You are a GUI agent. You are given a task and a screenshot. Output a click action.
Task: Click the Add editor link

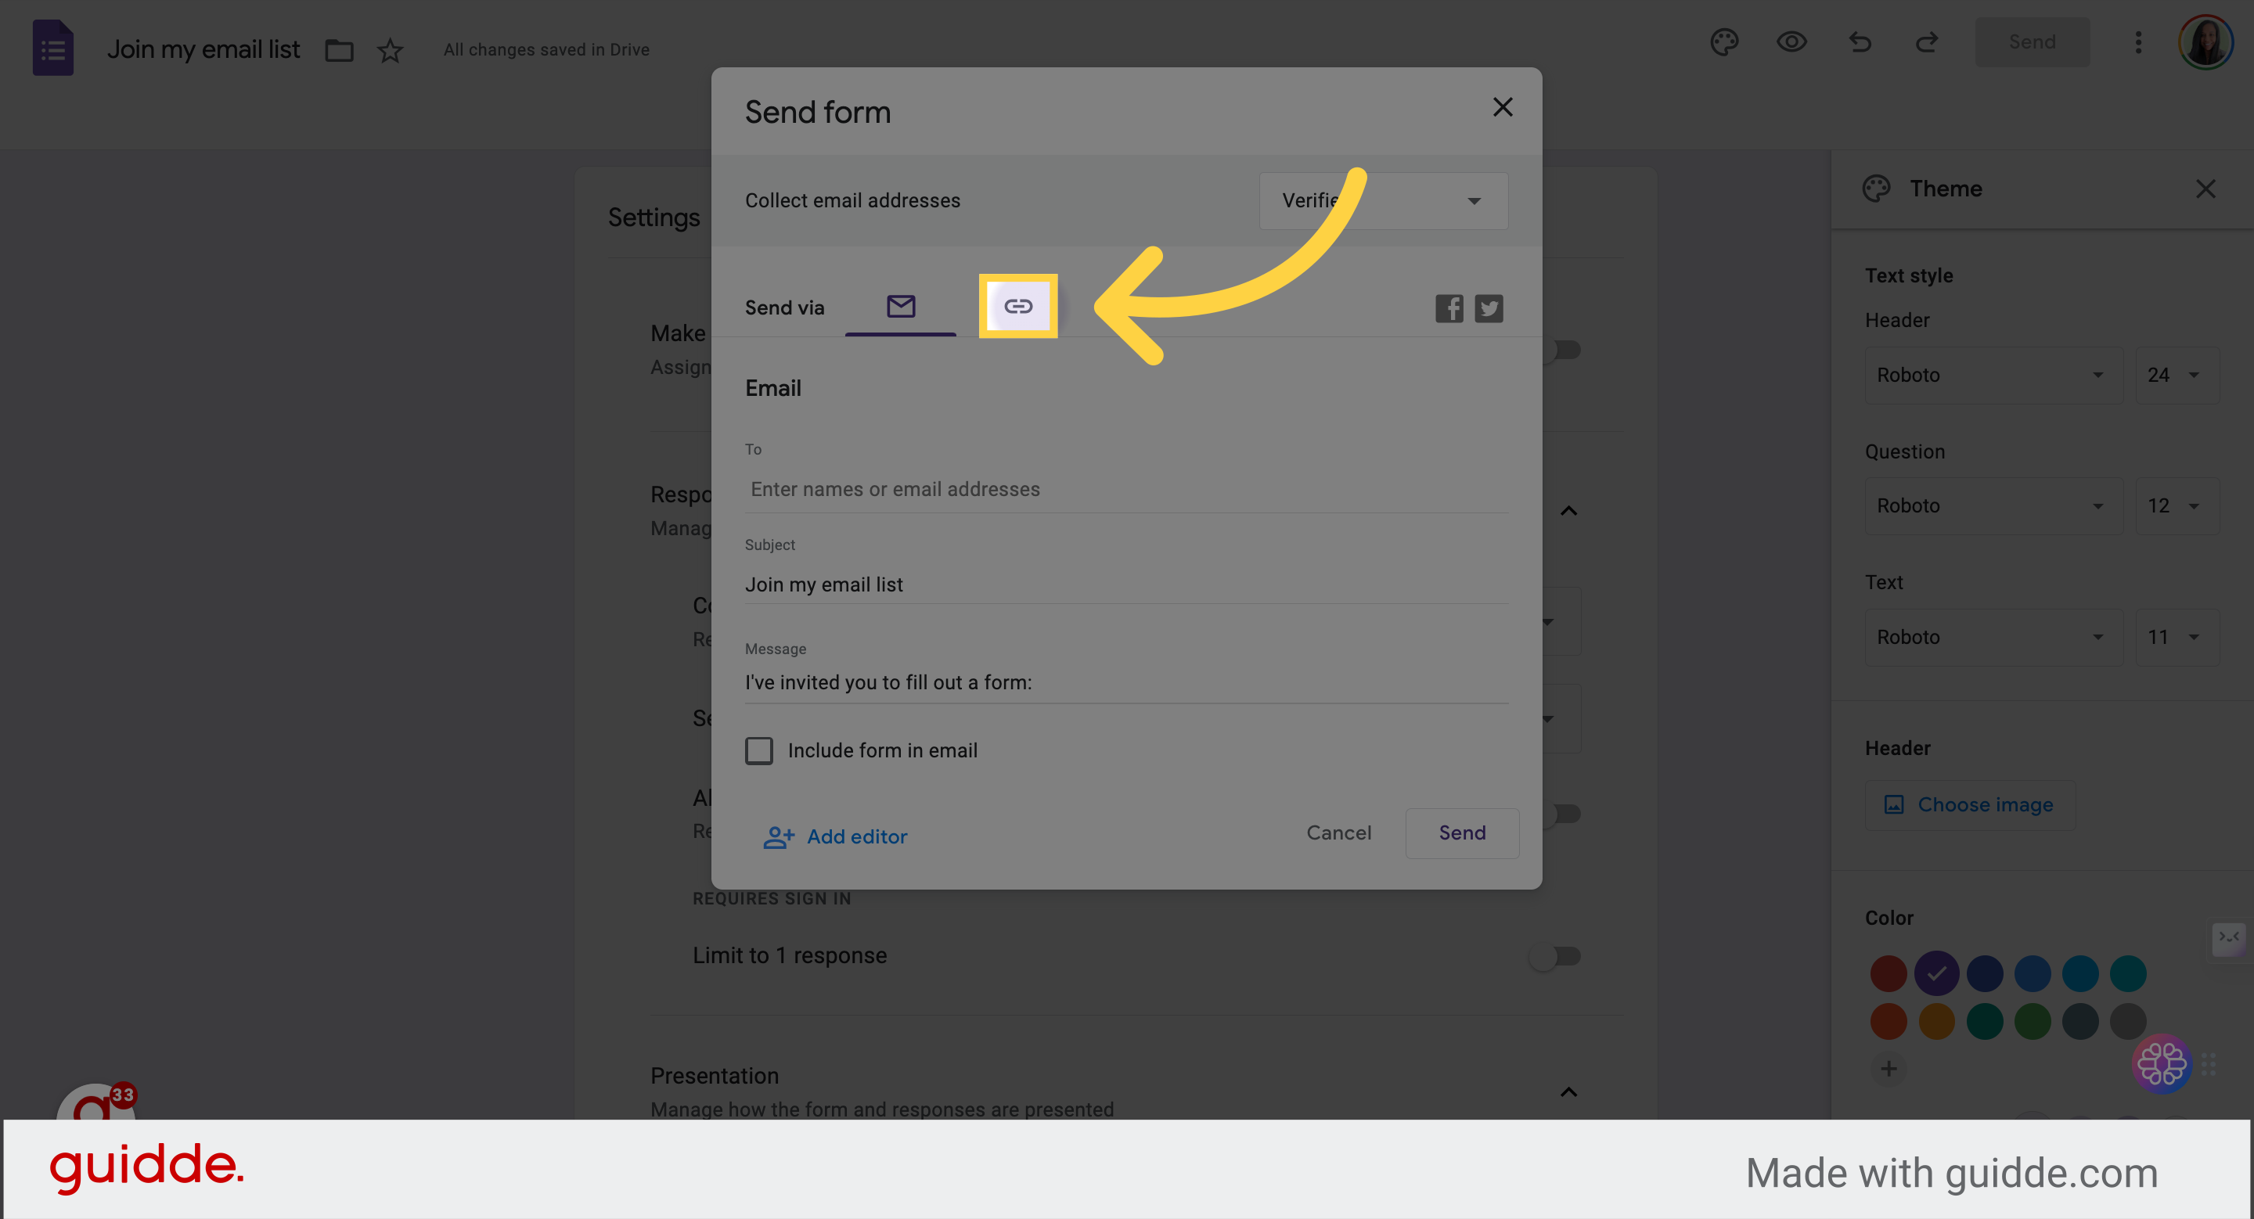tap(836, 837)
